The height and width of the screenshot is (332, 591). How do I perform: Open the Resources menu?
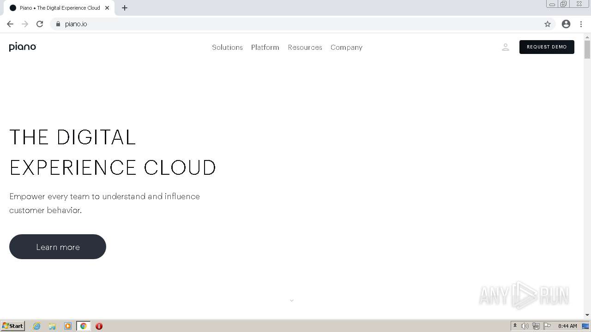(305, 47)
